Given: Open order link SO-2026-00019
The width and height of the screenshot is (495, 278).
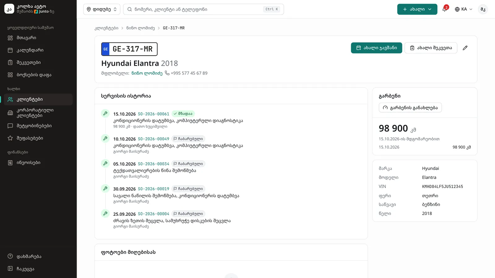Looking at the screenshot, I should tap(153, 189).
